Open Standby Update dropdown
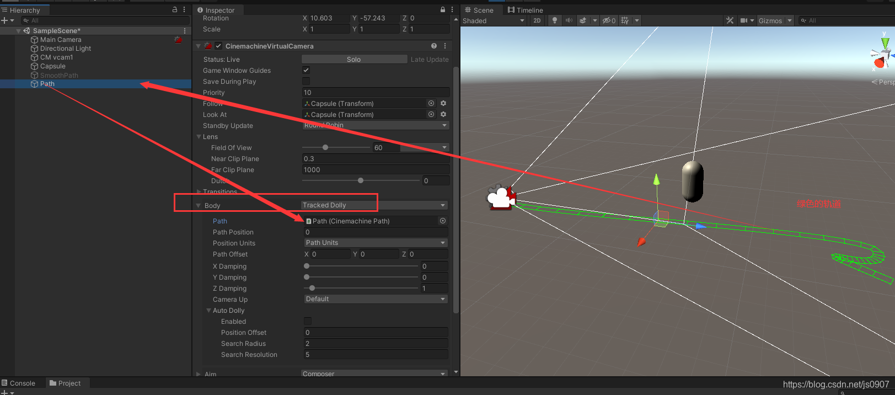895x395 pixels. [x=375, y=125]
